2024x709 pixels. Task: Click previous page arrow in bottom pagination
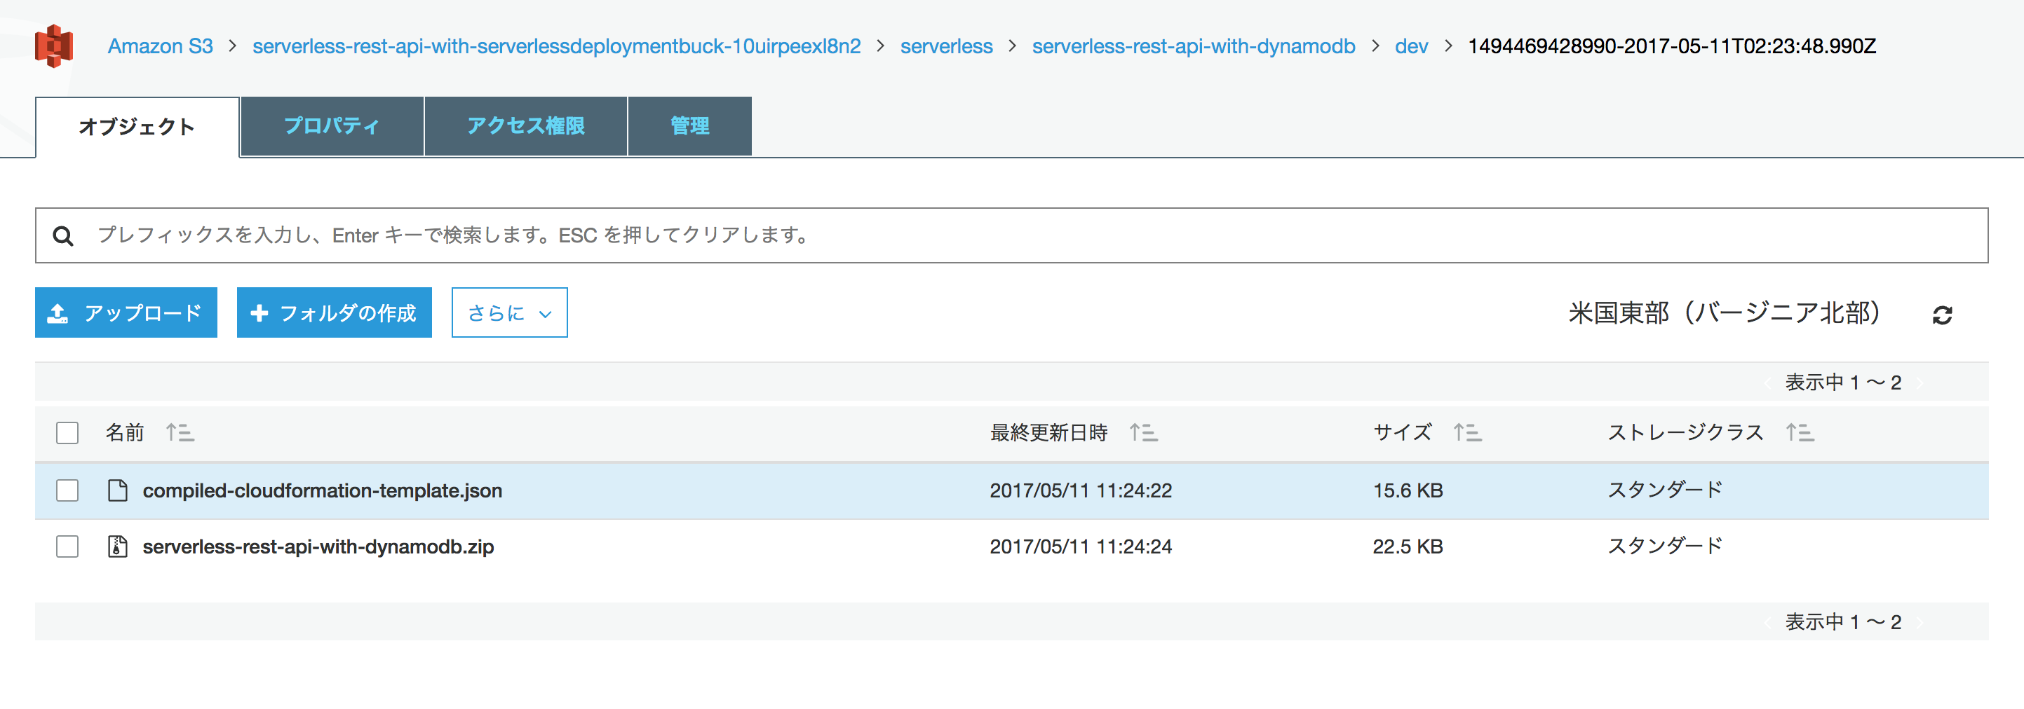click(1768, 623)
